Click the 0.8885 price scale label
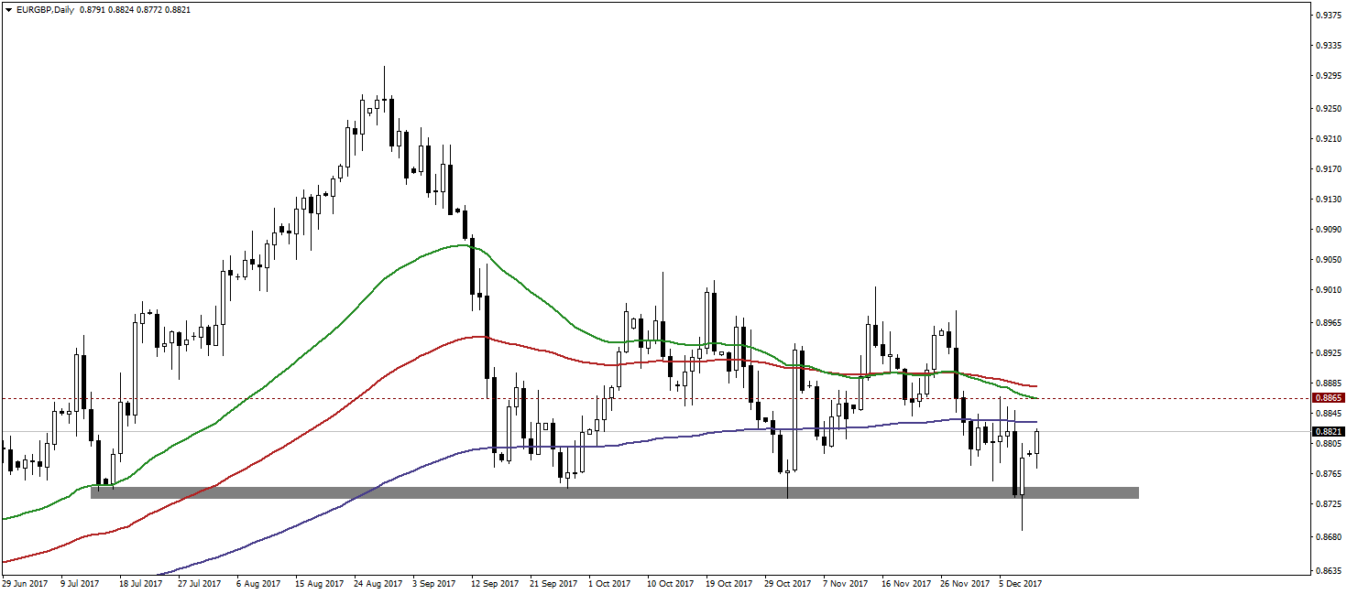This screenshot has height=594, width=1347. point(1330,383)
